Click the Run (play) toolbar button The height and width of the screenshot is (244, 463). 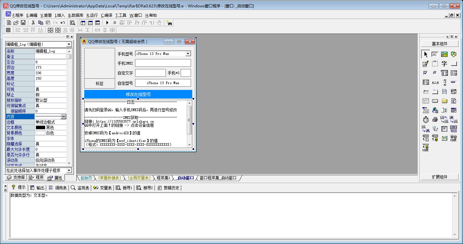click(107, 22)
